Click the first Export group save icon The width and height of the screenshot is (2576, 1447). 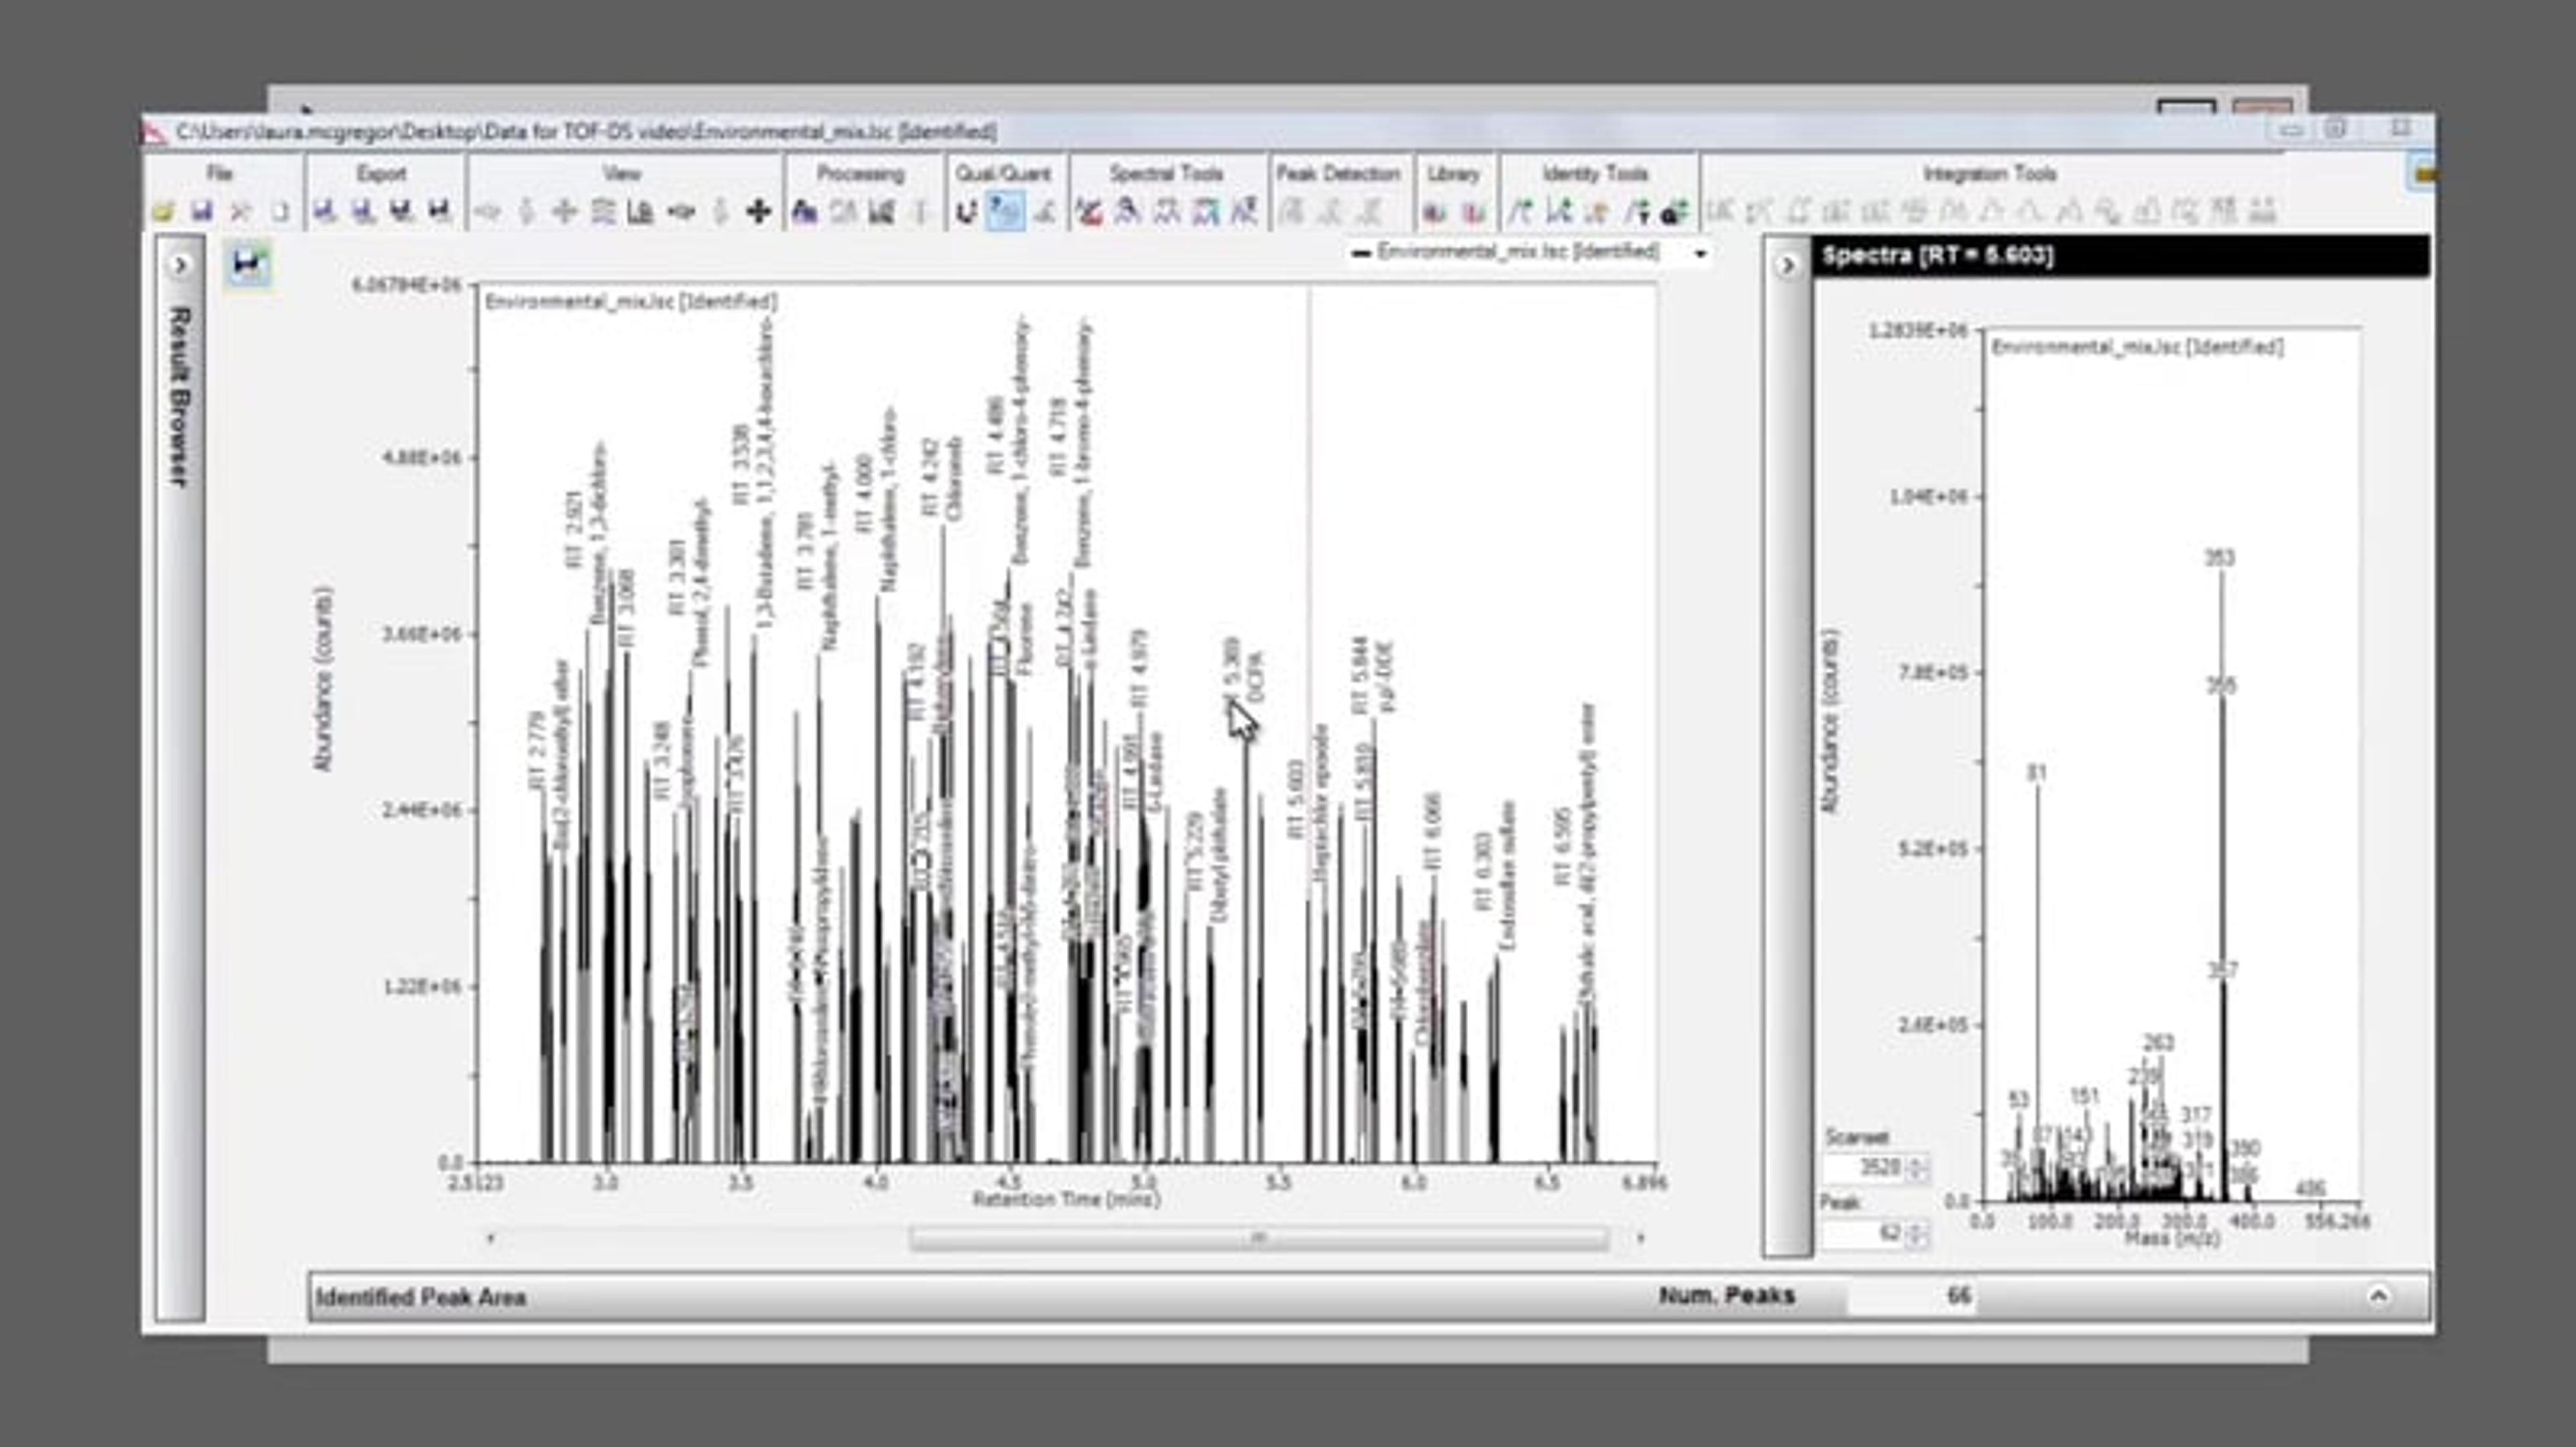pos(324,211)
